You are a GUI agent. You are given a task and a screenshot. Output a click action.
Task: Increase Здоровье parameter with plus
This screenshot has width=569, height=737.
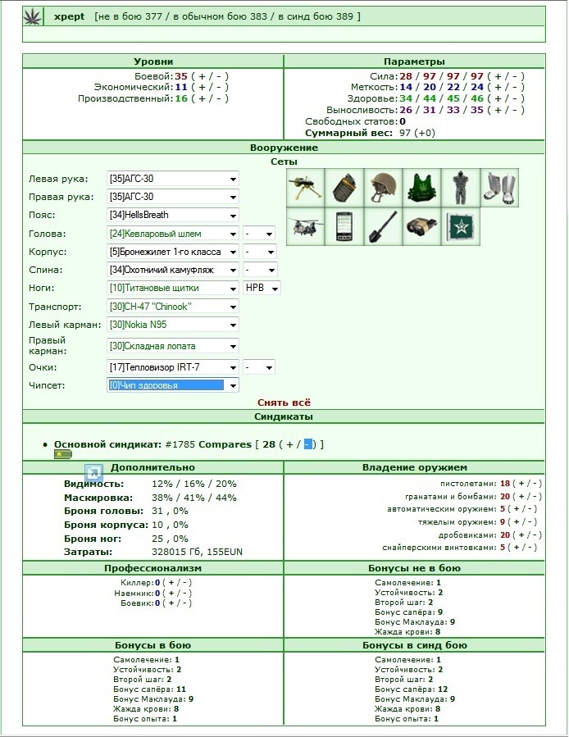tap(498, 98)
